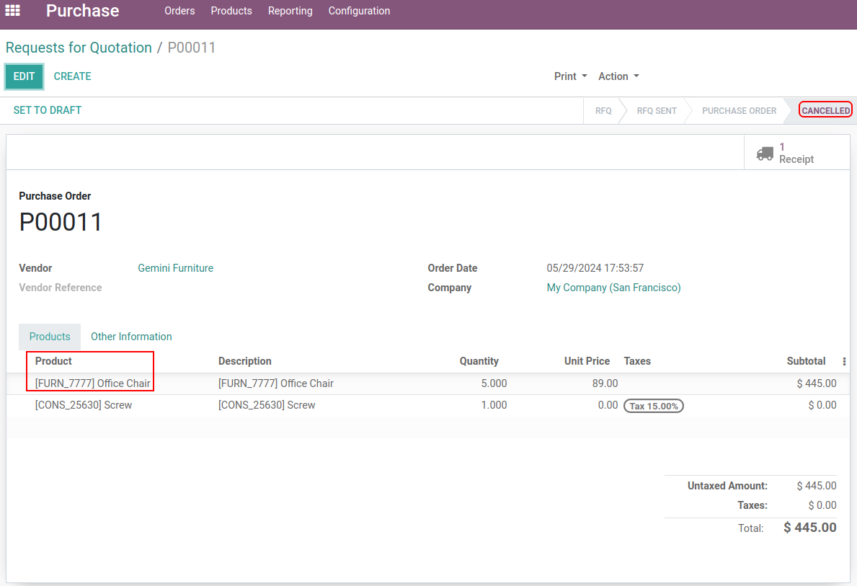Expand the Print dropdown
857x586 pixels.
[x=570, y=76]
